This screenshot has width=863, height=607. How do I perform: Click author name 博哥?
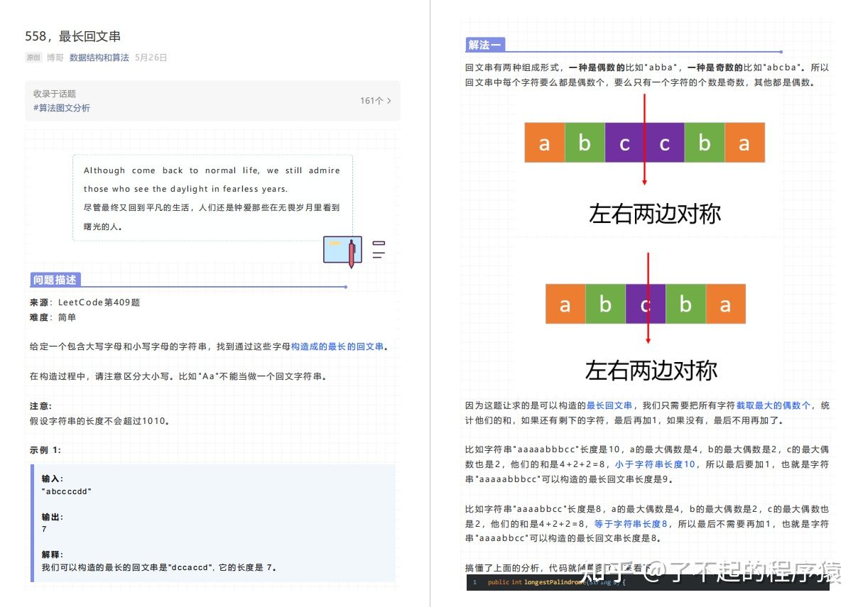click(55, 58)
